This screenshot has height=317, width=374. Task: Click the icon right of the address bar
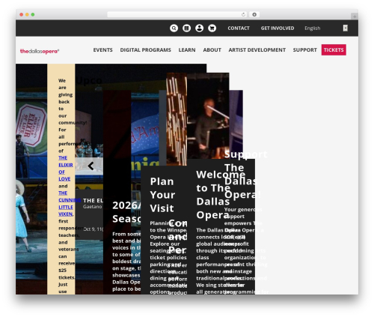click(254, 14)
